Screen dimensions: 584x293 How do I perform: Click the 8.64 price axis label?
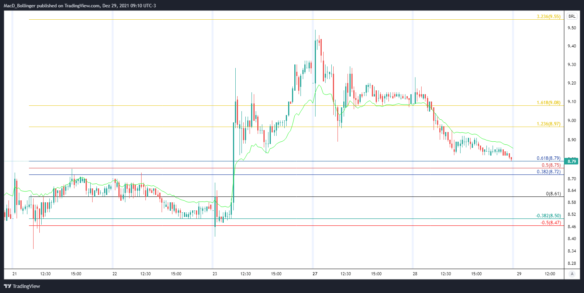[572, 191]
